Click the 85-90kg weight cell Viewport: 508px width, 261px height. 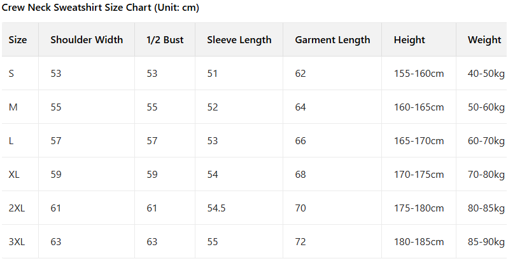click(486, 242)
